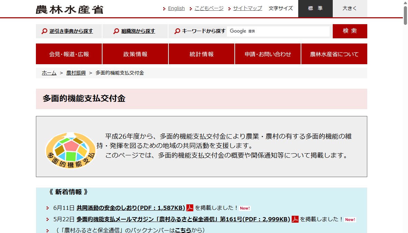Image resolution: width=408 pixels, height=233 pixels.
Task: Click the page vertical scrollbar thumb
Action: [405, 15]
